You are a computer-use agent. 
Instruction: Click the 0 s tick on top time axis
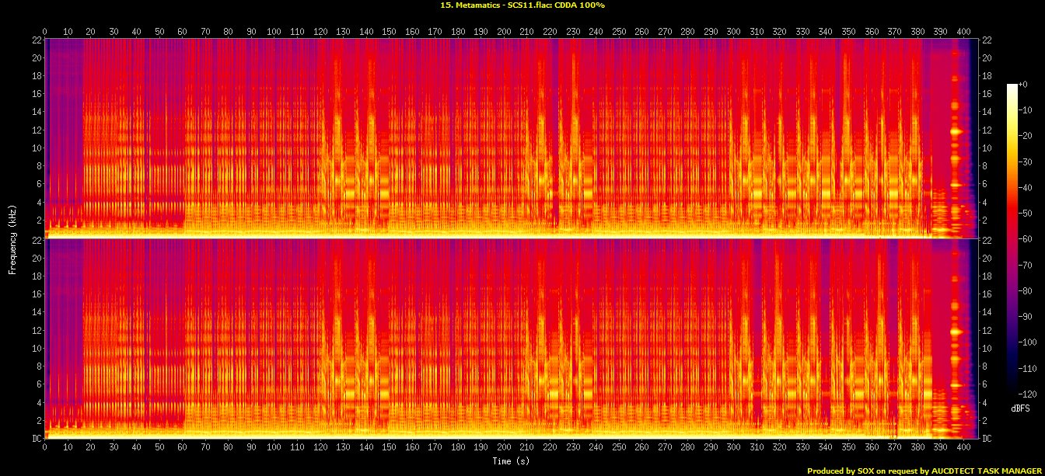tap(45, 31)
